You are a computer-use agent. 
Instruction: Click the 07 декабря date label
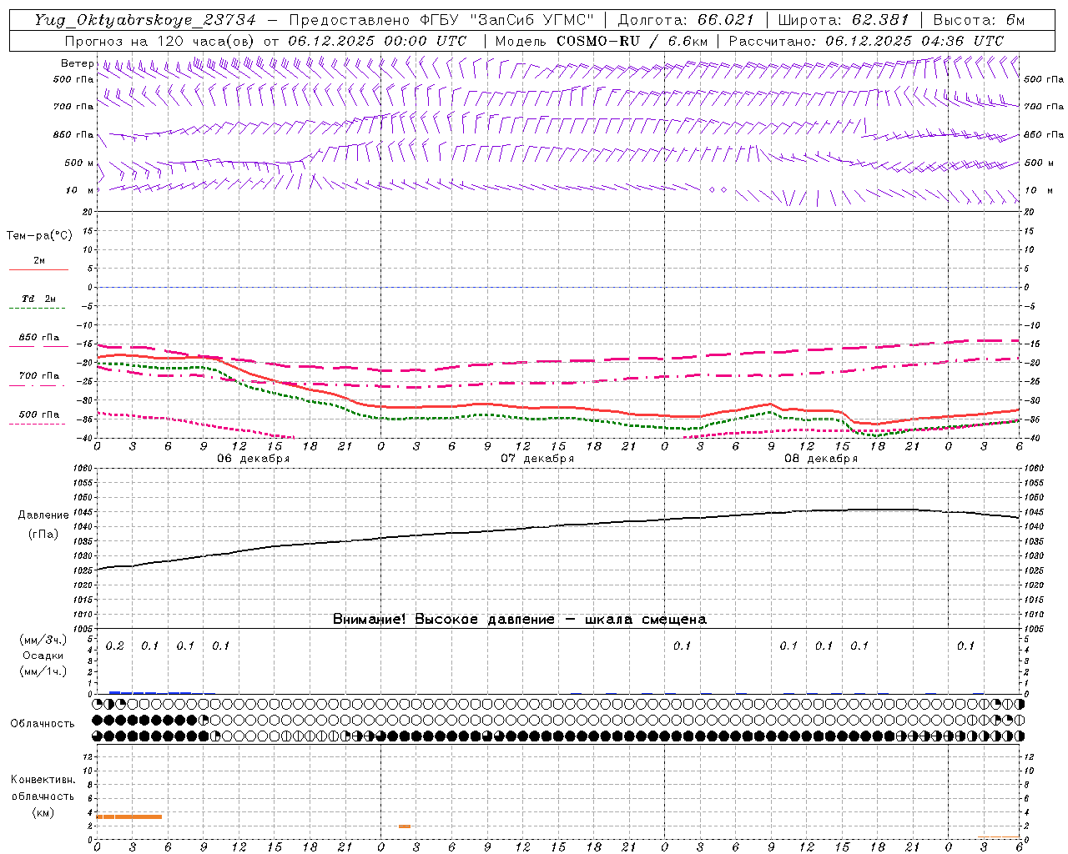pyautogui.click(x=537, y=459)
